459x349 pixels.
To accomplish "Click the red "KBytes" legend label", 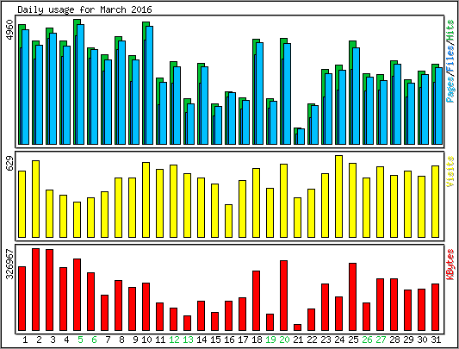I will pyautogui.click(x=450, y=265).
